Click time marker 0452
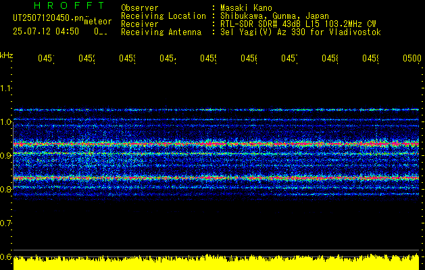Viewport: 425px width, 270px height. click(x=86, y=59)
